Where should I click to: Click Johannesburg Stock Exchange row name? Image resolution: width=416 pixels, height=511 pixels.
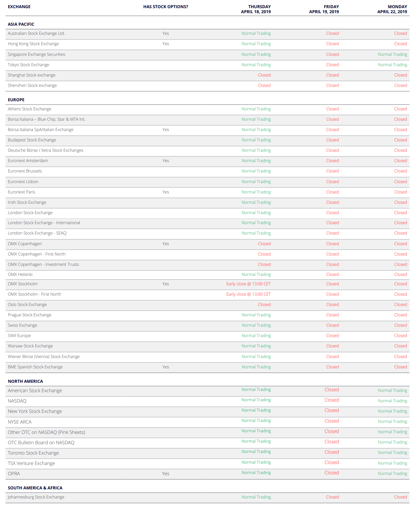click(x=36, y=497)
